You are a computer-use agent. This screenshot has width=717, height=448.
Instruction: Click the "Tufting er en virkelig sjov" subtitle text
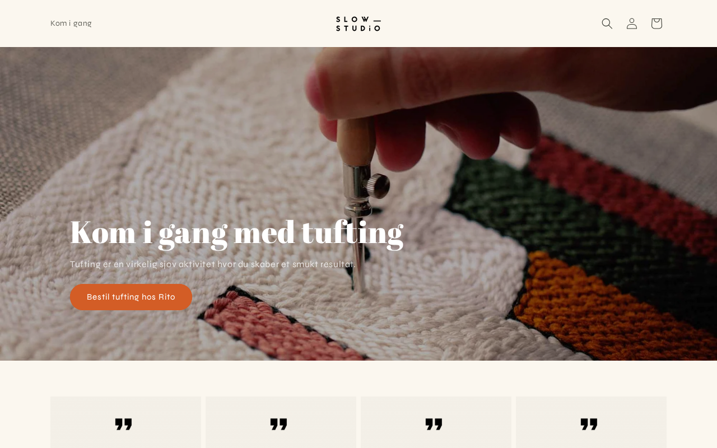[213, 264]
